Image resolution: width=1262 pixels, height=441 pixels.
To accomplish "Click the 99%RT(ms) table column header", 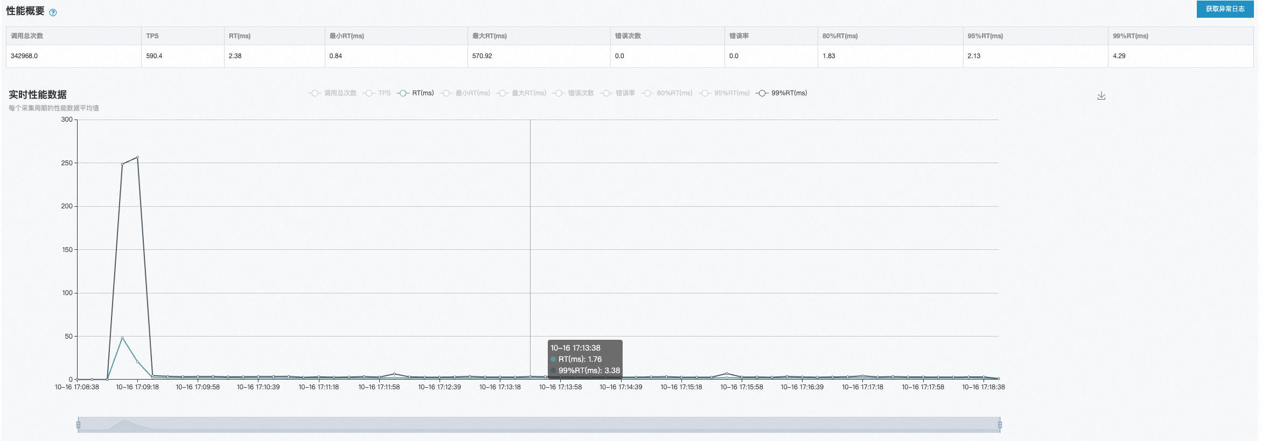I will (x=1130, y=36).
